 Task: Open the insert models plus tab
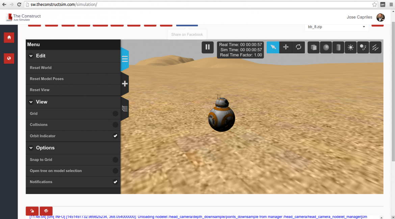coord(125,84)
